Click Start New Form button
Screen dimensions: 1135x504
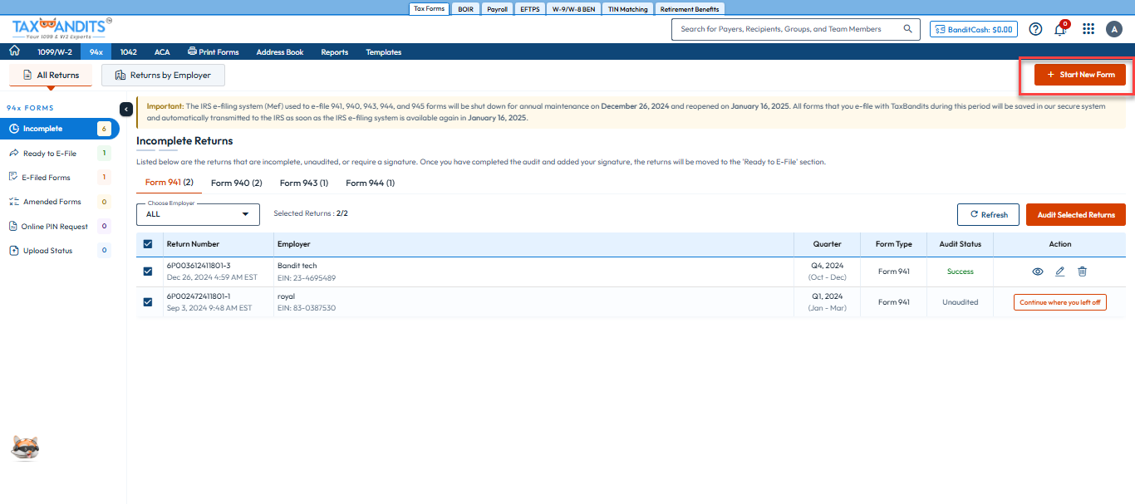click(1080, 75)
